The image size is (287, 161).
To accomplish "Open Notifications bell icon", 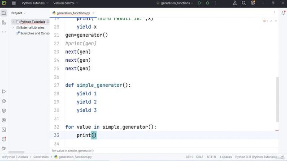I will point(283,13).
